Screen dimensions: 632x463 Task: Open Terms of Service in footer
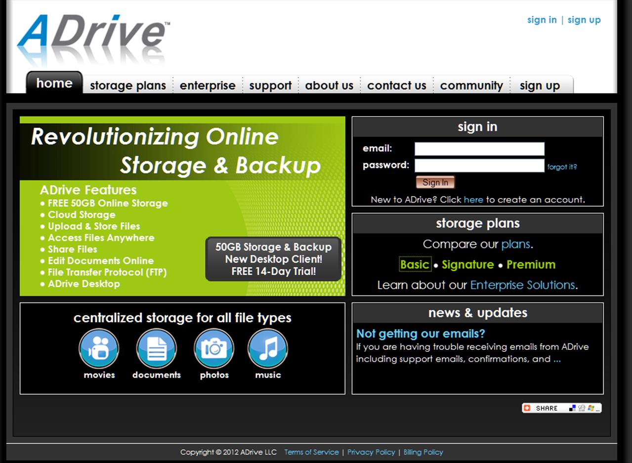(311, 452)
